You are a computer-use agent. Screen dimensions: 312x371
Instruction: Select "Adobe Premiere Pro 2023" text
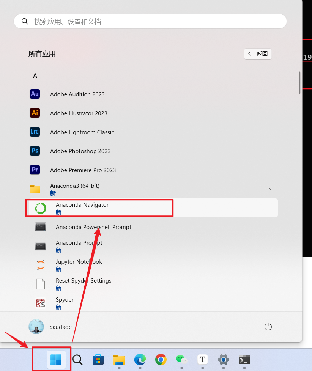coord(83,170)
